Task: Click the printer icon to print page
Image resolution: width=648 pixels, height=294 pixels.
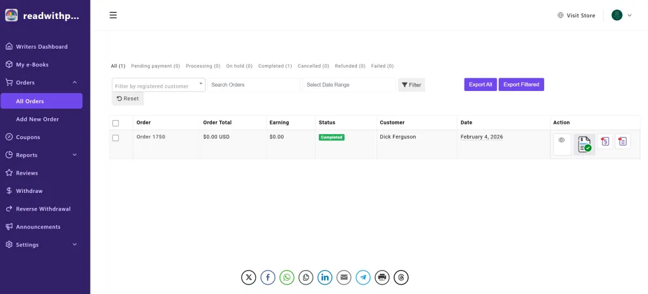Action: [x=382, y=277]
